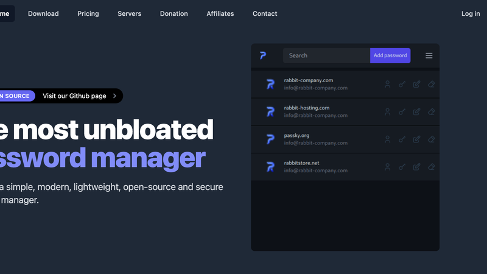The width and height of the screenshot is (487, 274).
Task: Select the rabbit-company.com entry logo
Action: tap(270, 85)
